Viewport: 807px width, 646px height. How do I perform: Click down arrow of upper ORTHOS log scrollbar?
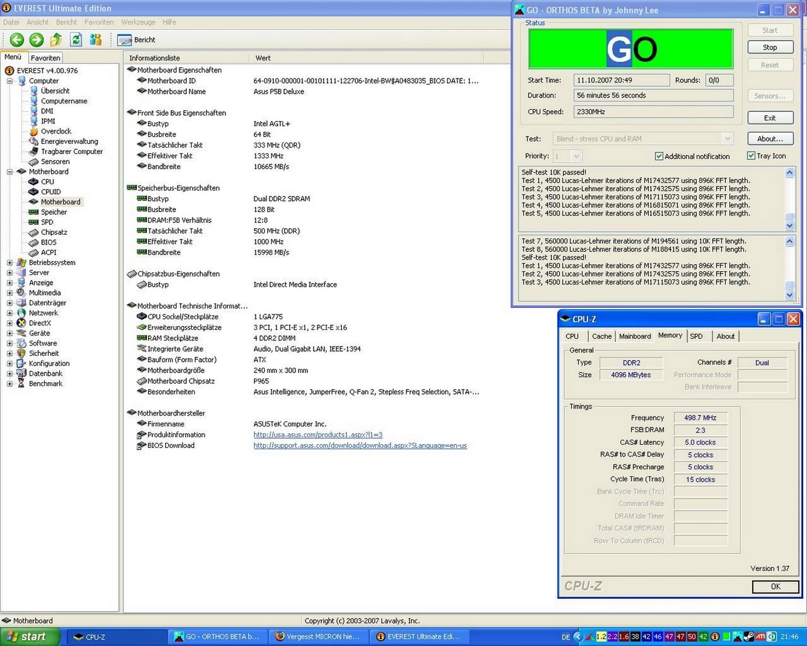click(x=789, y=226)
